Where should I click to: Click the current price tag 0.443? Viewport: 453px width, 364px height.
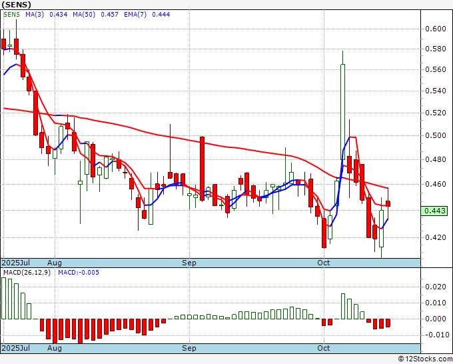(434, 211)
